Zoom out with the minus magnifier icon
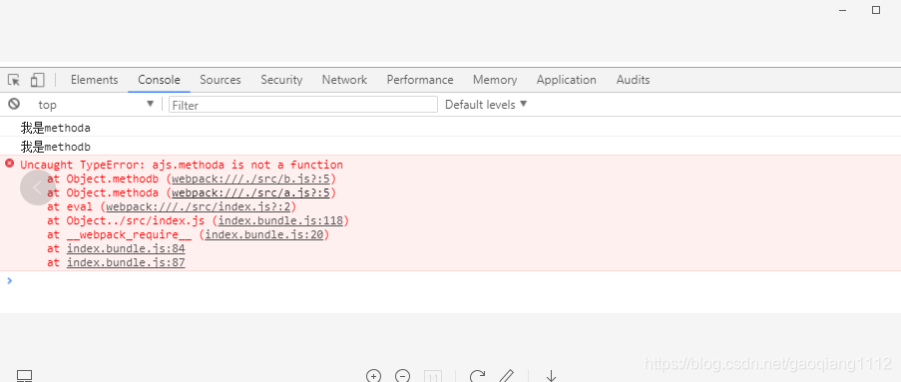 [403, 376]
